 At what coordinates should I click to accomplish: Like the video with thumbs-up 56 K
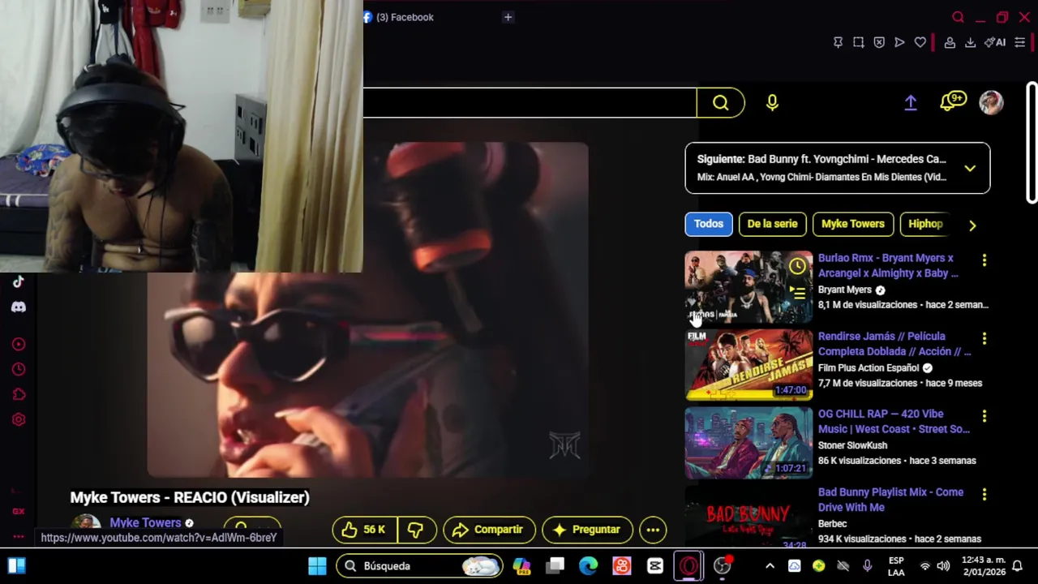coord(364,530)
